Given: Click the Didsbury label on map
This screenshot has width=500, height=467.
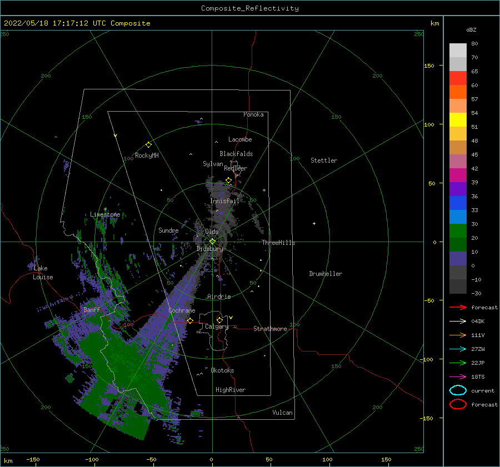Looking at the screenshot, I should (x=210, y=249).
